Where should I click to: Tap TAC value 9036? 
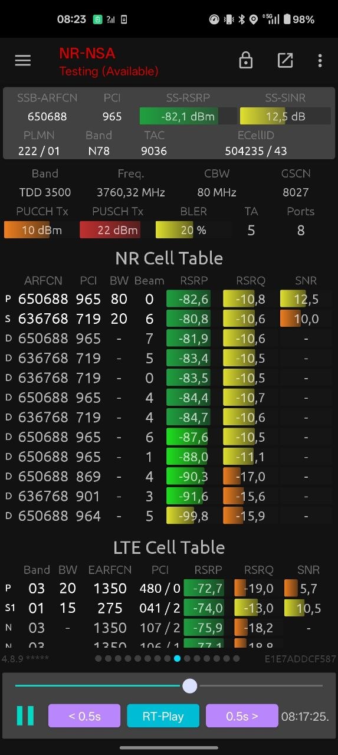154,151
